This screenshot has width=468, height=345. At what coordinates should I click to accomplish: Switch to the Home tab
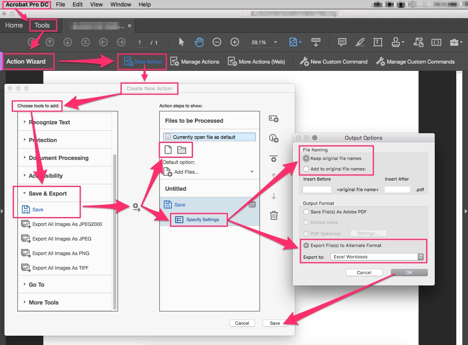point(14,26)
